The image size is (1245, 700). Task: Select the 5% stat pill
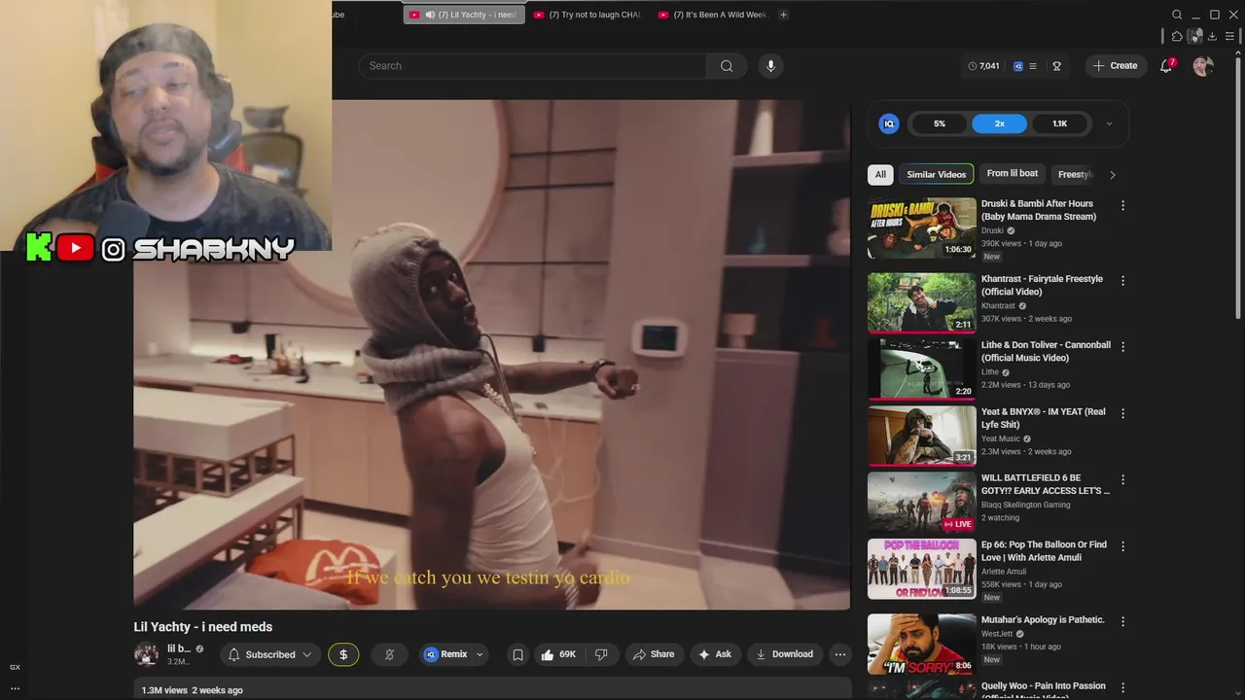tap(939, 123)
